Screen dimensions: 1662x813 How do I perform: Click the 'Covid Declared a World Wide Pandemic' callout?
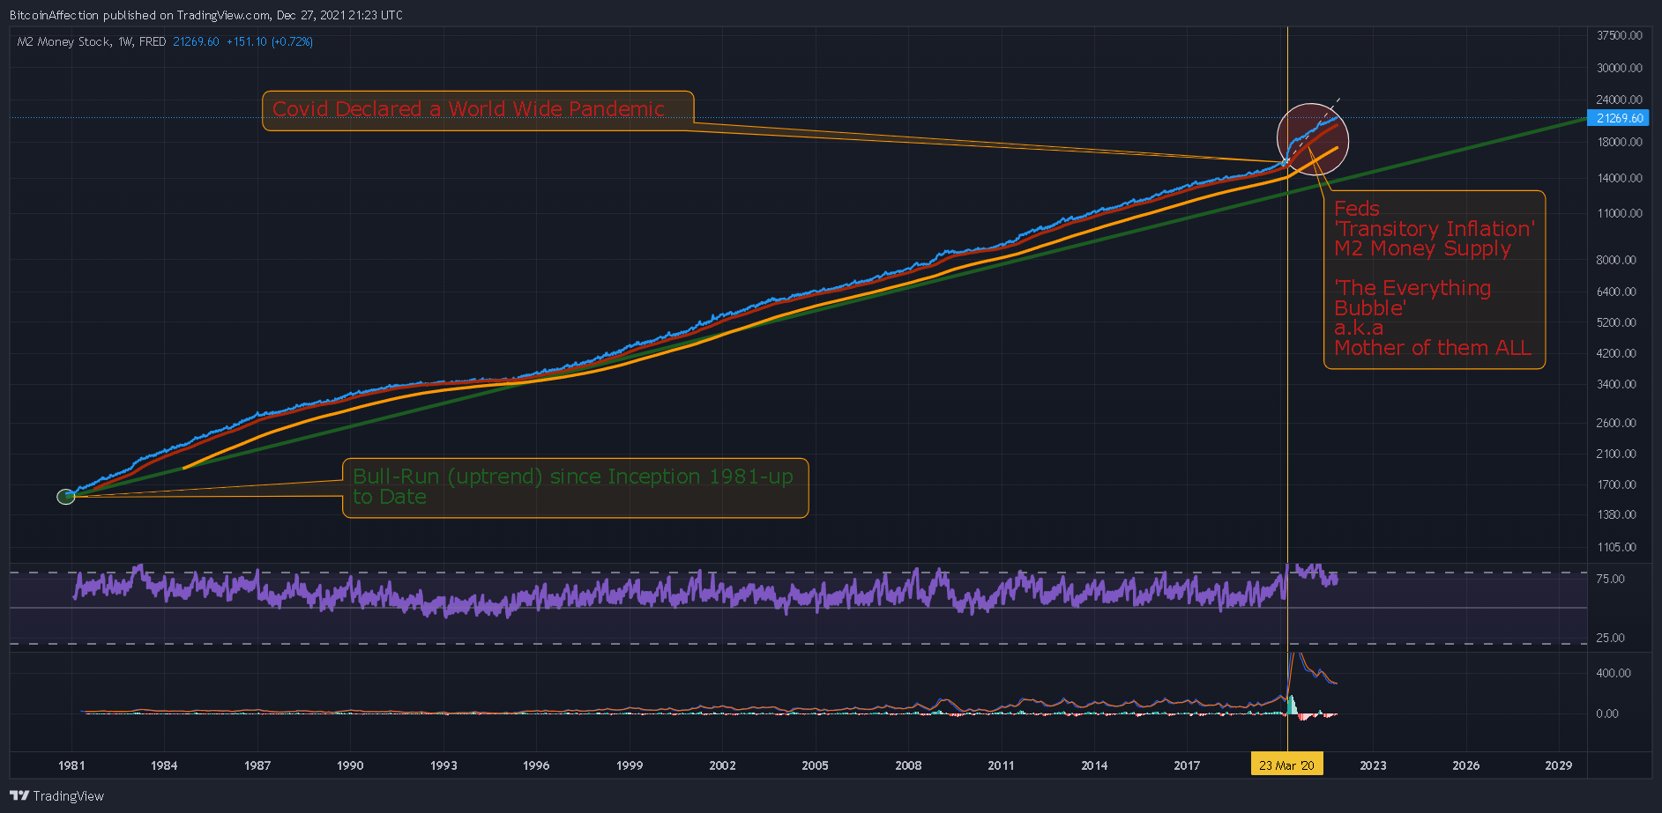pyautogui.click(x=478, y=111)
